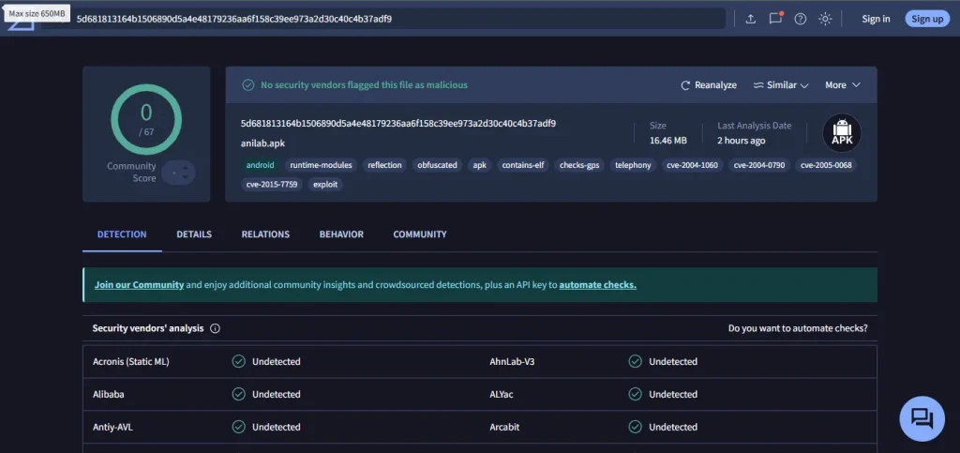
Task: Open the chat bubble floating button
Action: coord(922,418)
